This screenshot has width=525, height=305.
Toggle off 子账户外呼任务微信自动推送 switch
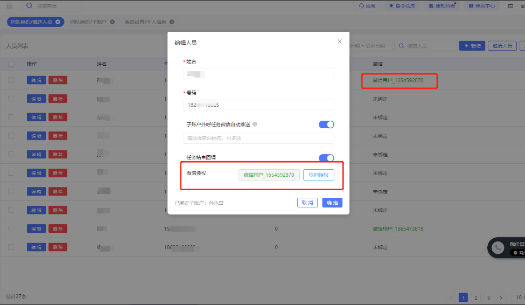pyautogui.click(x=326, y=124)
